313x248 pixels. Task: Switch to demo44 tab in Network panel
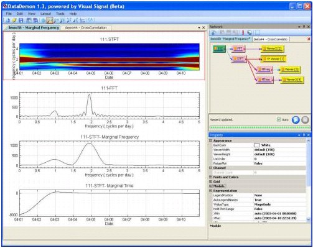(271, 39)
